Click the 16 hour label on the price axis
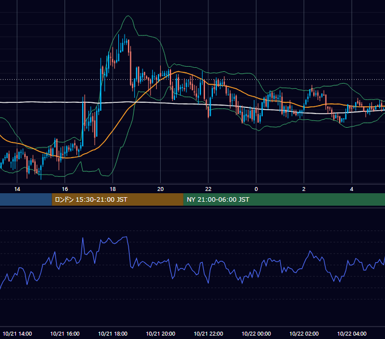The width and height of the screenshot is (385, 339). (65, 189)
